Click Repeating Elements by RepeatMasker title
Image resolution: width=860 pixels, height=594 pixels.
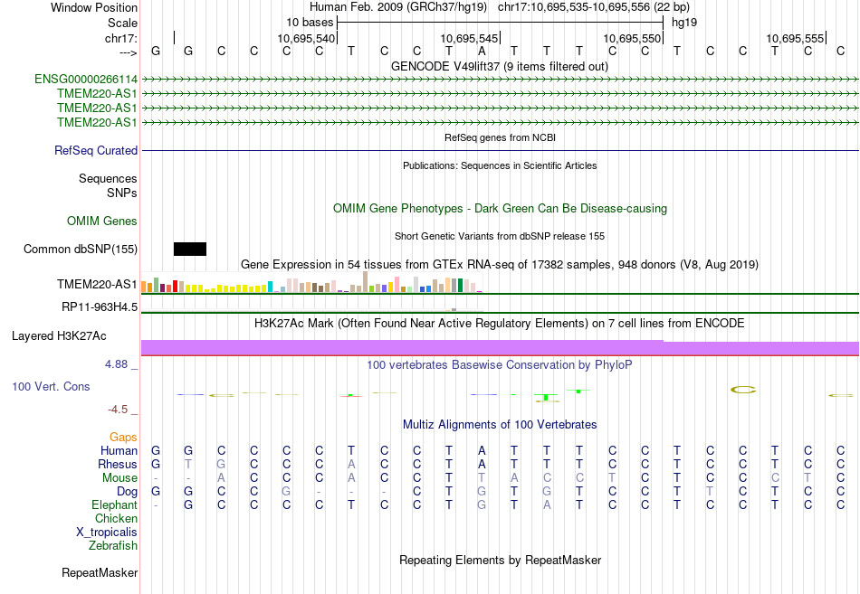pos(500,560)
